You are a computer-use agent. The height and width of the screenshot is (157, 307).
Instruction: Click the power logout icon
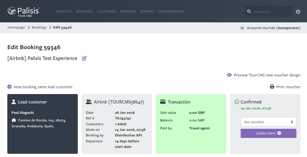point(298,12)
